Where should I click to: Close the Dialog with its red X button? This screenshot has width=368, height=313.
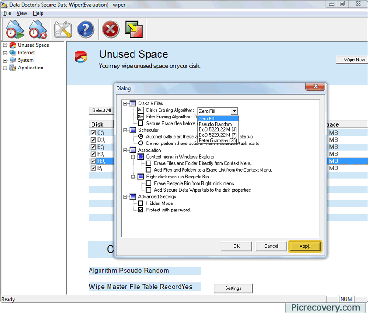[x=315, y=86]
